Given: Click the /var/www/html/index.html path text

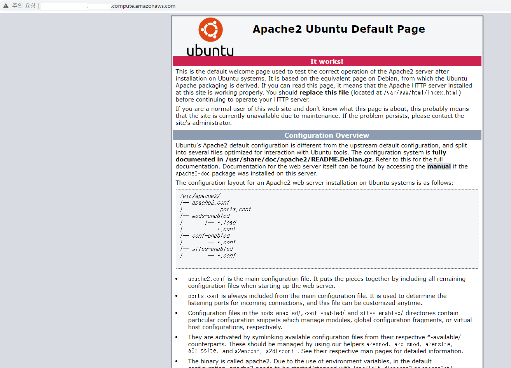Looking at the screenshot, I should coord(421,93).
